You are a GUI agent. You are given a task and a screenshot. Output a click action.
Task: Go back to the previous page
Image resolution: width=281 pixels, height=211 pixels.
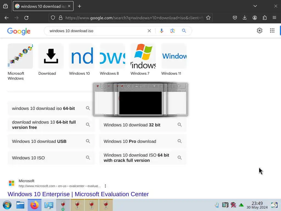pyautogui.click(x=7, y=18)
